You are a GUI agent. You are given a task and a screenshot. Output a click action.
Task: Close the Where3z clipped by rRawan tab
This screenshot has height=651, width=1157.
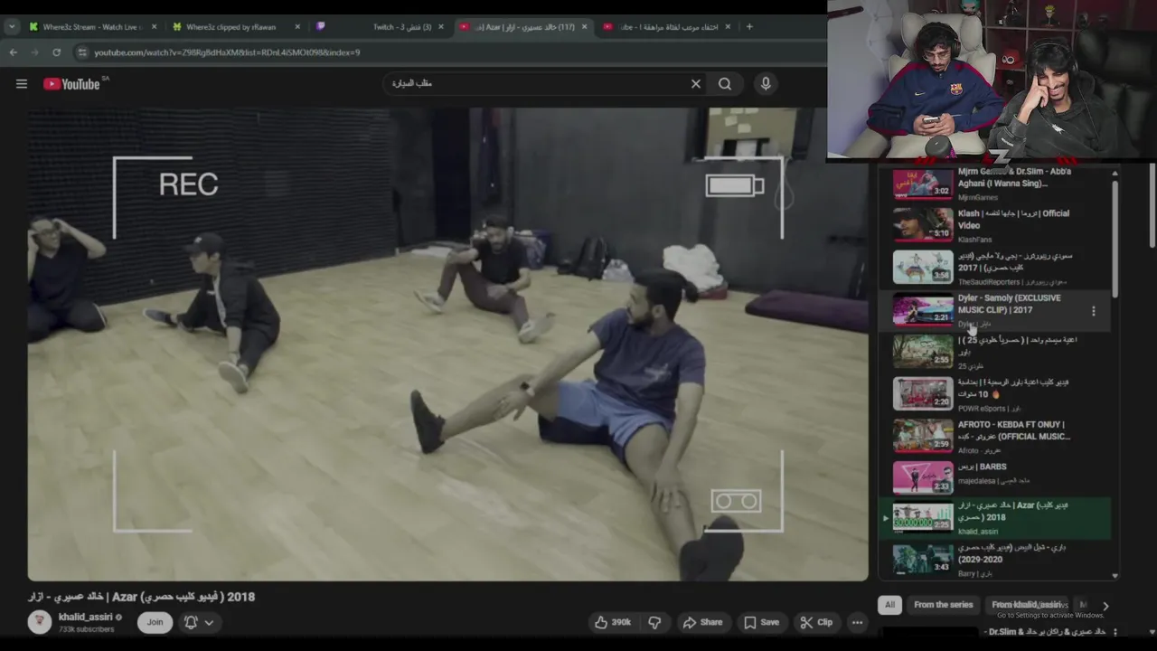point(297,27)
